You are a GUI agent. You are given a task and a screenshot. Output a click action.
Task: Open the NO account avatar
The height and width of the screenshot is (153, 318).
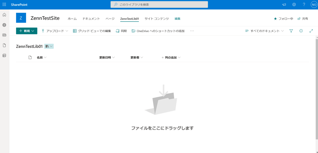point(314,4)
